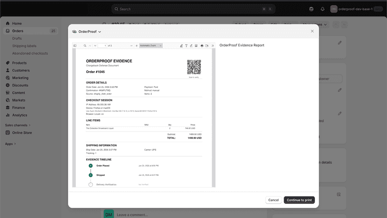Zoom out the PDF preview
Image resolution: width=387 pixels, height=218 pixels.
[x=131, y=46]
